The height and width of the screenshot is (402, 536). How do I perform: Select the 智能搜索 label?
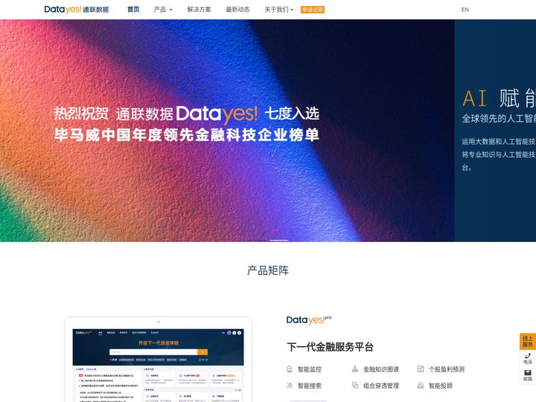click(x=310, y=386)
